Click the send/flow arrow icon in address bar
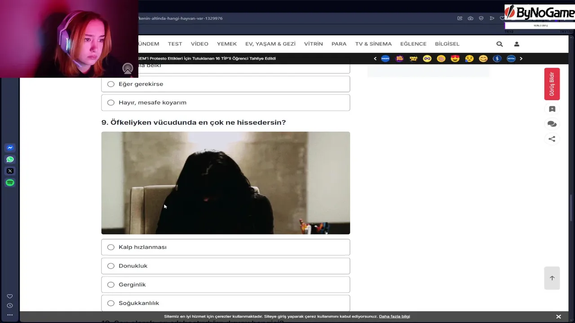The width and height of the screenshot is (575, 323). [492, 18]
